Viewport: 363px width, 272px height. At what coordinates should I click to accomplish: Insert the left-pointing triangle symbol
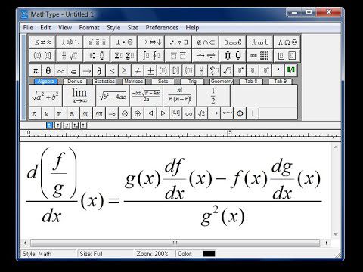pyautogui.click(x=150, y=113)
